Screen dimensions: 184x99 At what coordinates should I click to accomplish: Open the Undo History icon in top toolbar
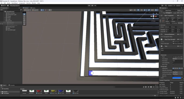(162, 5)
